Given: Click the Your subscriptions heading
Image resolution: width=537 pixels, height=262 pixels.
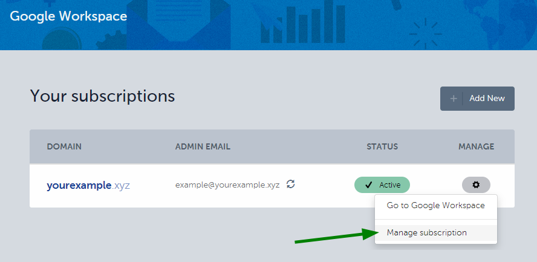Looking at the screenshot, I should pos(102,96).
